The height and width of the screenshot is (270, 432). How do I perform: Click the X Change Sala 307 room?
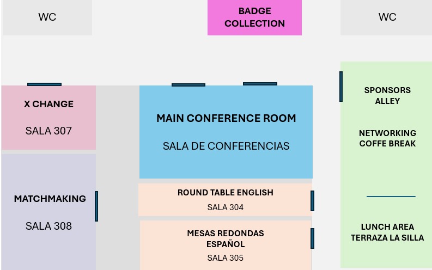coord(48,117)
